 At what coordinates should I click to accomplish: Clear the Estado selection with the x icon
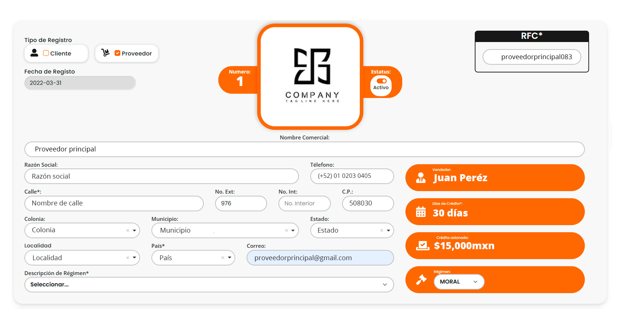point(382,231)
